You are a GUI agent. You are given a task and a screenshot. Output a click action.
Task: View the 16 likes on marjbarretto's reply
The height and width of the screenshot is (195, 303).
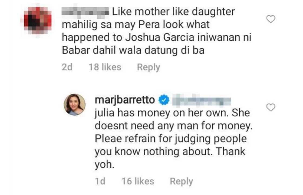tap(138, 181)
